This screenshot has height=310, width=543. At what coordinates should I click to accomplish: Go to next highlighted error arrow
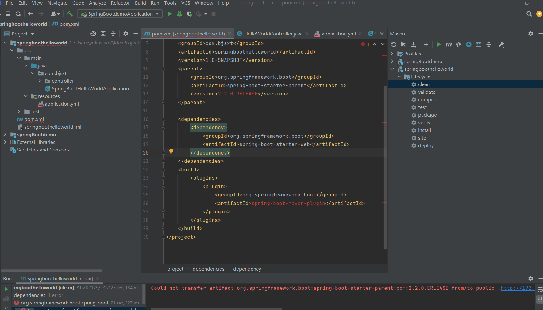(383, 44)
